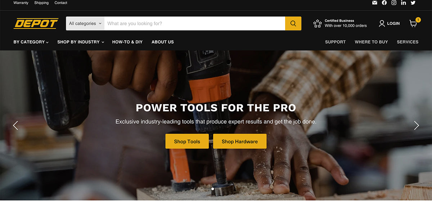
Task: Open the Facebook social icon
Action: pyautogui.click(x=384, y=3)
